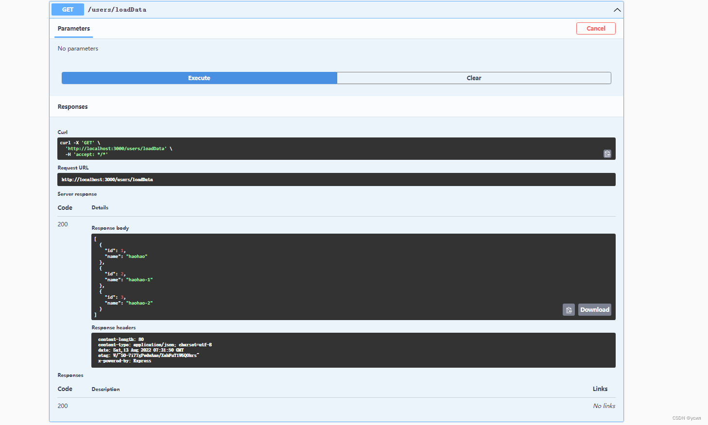Click the 200 code in documented responses
Screen dimensions: 708x425
(63, 406)
